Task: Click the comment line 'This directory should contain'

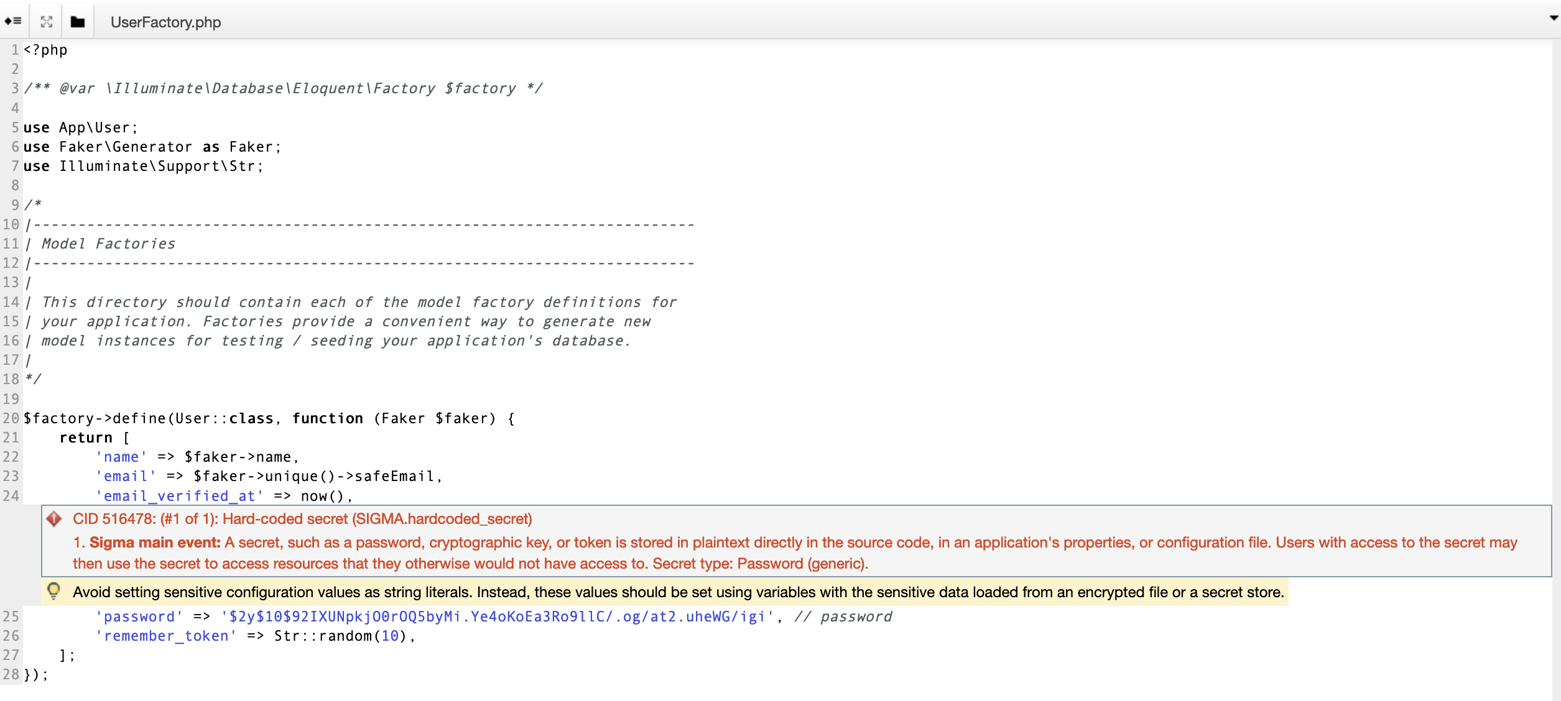Action: click(359, 302)
